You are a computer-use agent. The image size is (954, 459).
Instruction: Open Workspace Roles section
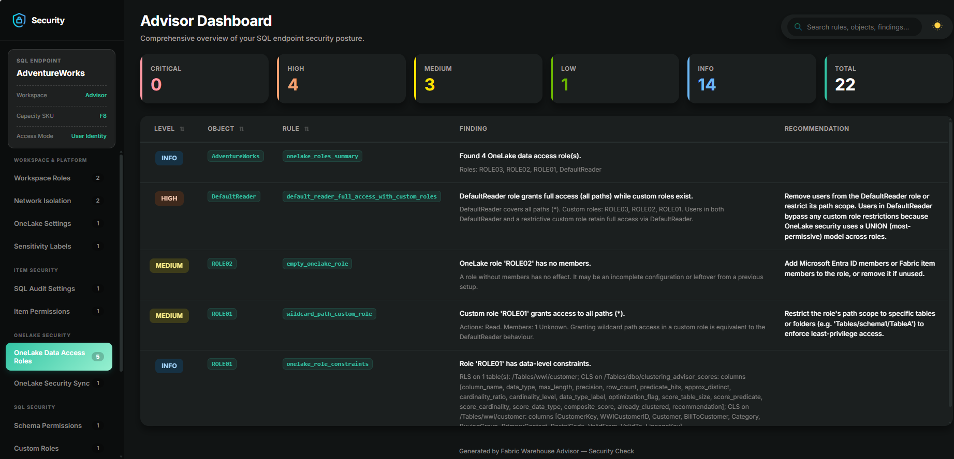point(58,178)
